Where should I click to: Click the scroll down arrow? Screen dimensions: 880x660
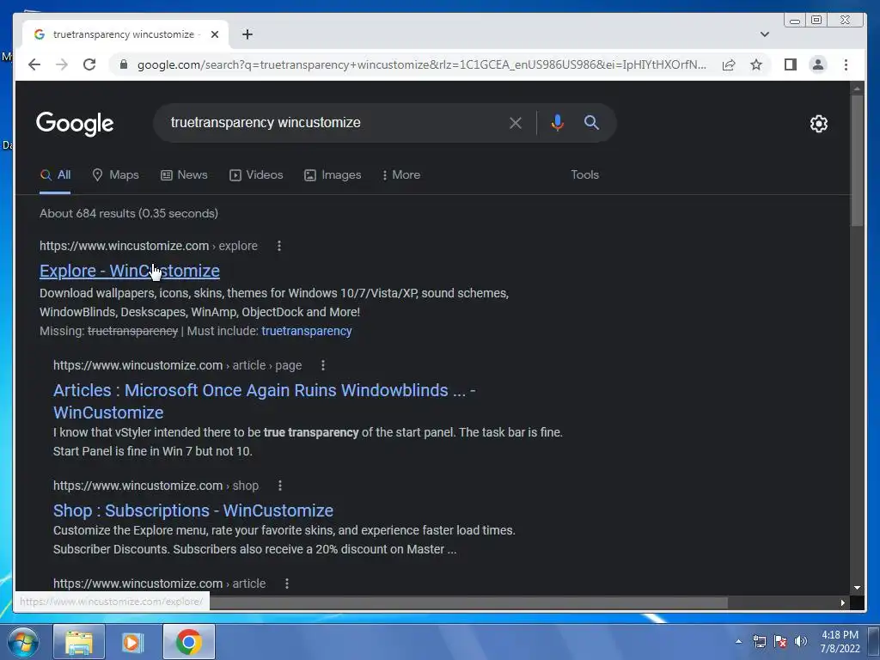click(857, 588)
